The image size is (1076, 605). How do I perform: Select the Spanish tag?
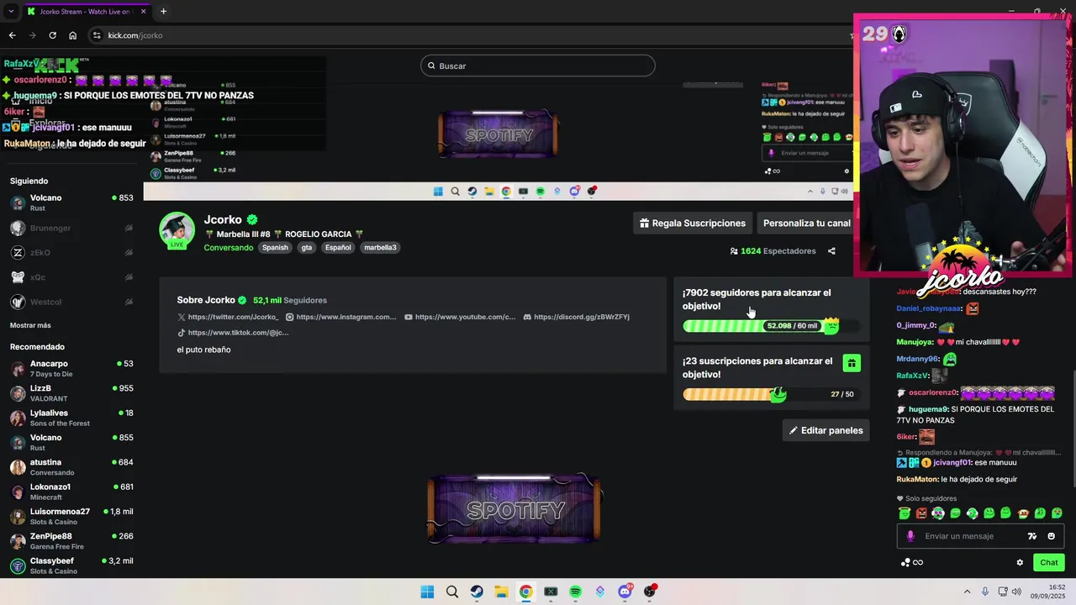(x=275, y=248)
